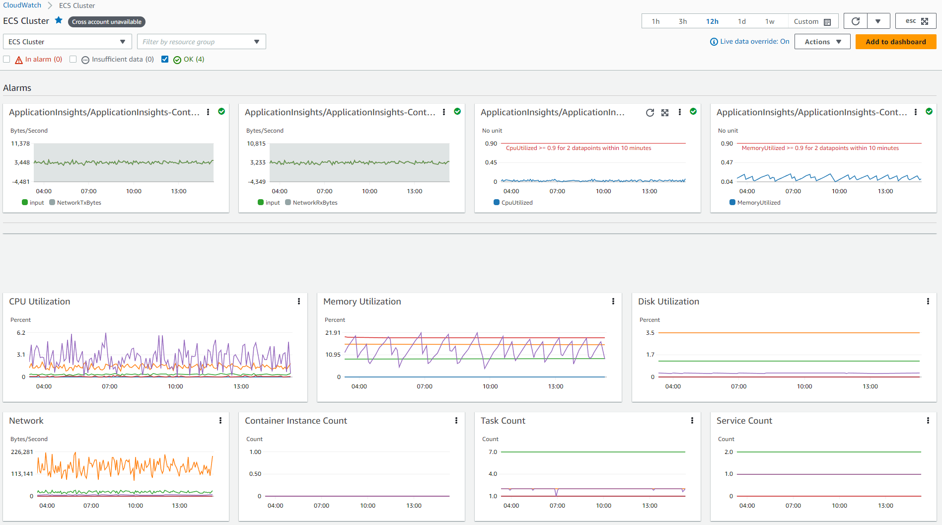The image size is (942, 525).
Task: Click the Cross account unavailable badge
Action: (x=107, y=22)
